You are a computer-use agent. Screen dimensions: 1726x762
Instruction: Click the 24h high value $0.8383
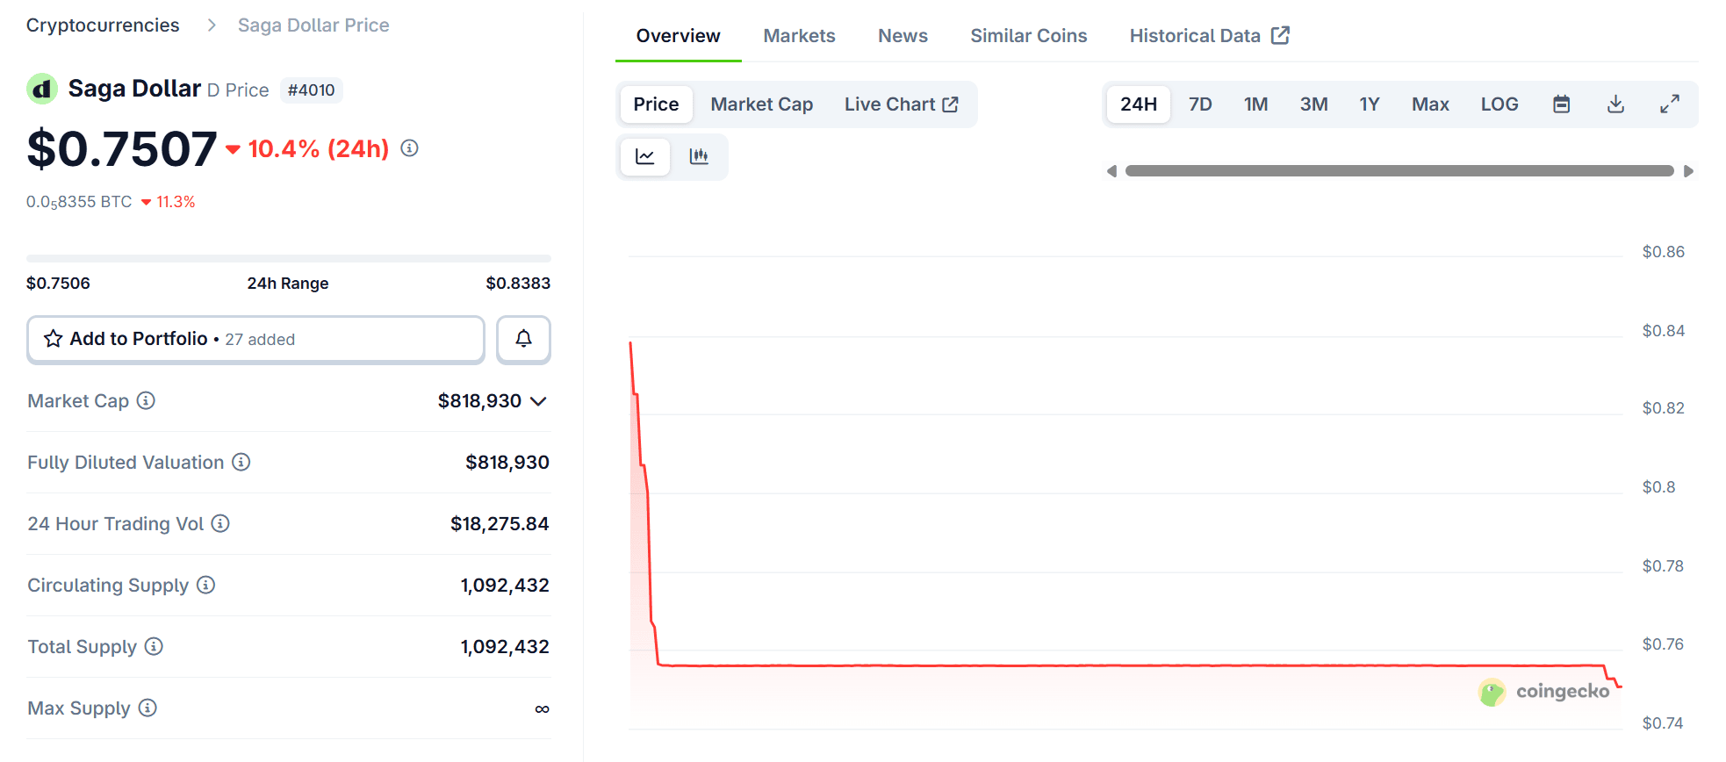click(x=518, y=284)
